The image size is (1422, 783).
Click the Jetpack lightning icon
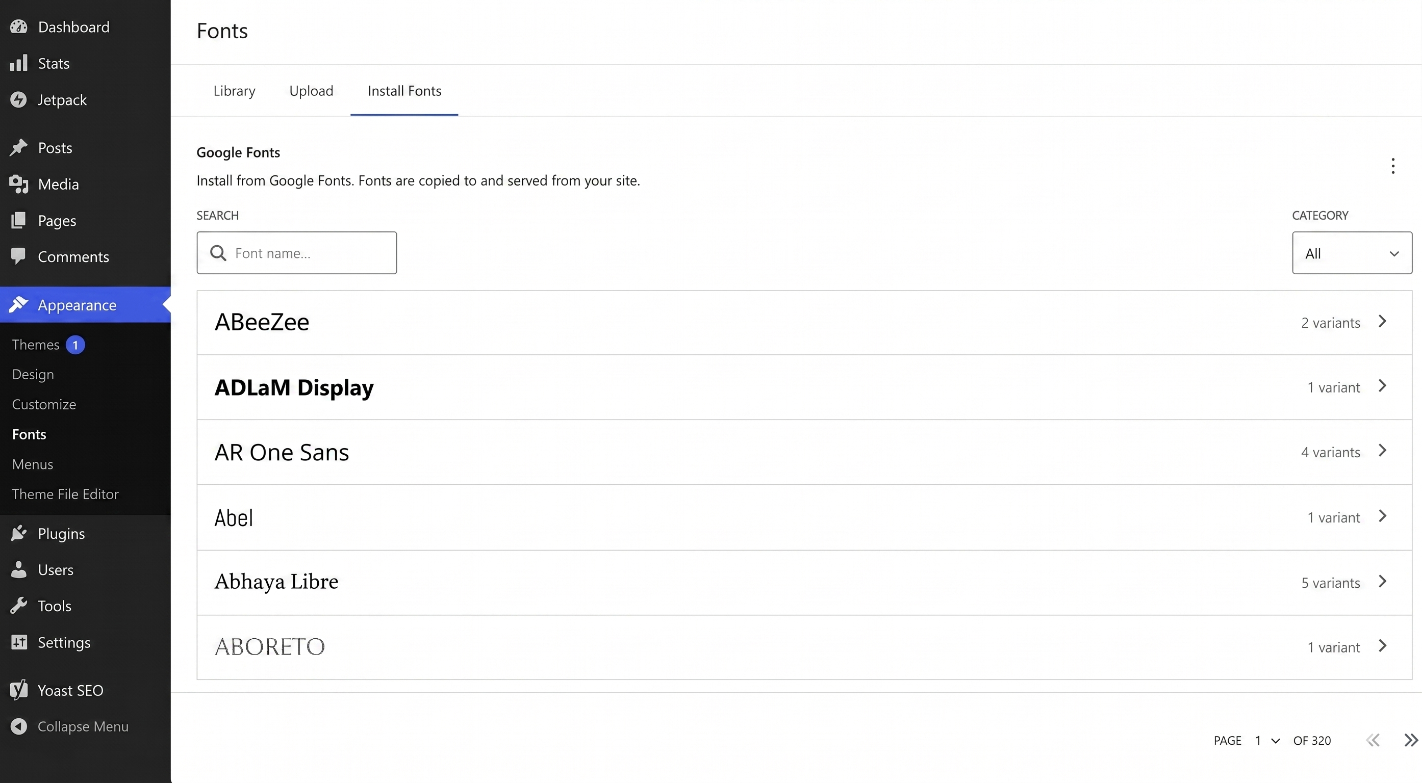click(x=19, y=99)
